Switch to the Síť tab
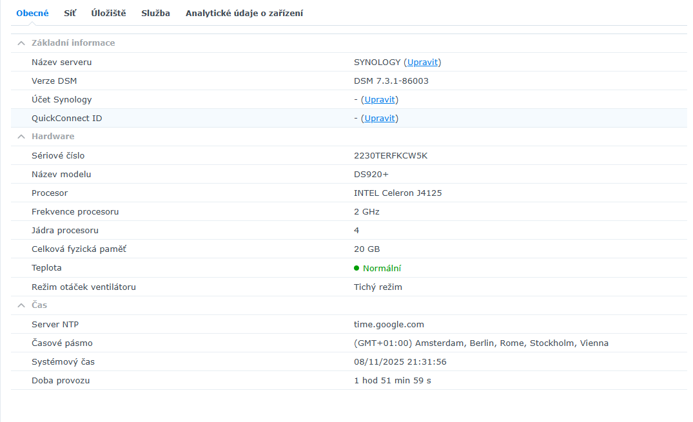693x422 pixels. pos(70,13)
